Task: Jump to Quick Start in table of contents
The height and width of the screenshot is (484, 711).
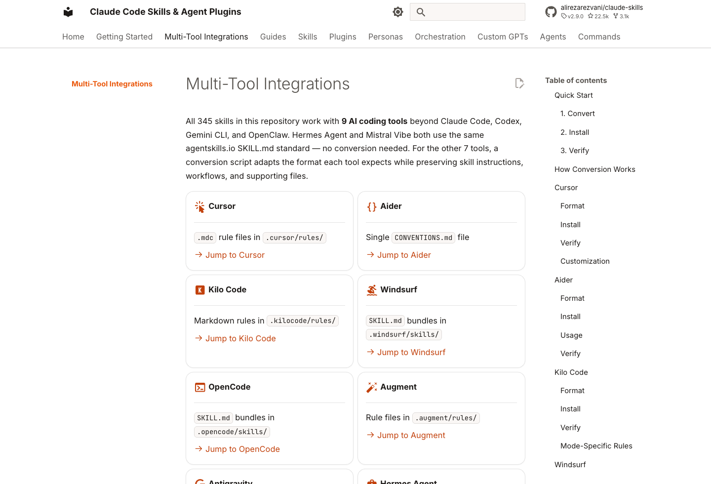Action: tap(574, 95)
